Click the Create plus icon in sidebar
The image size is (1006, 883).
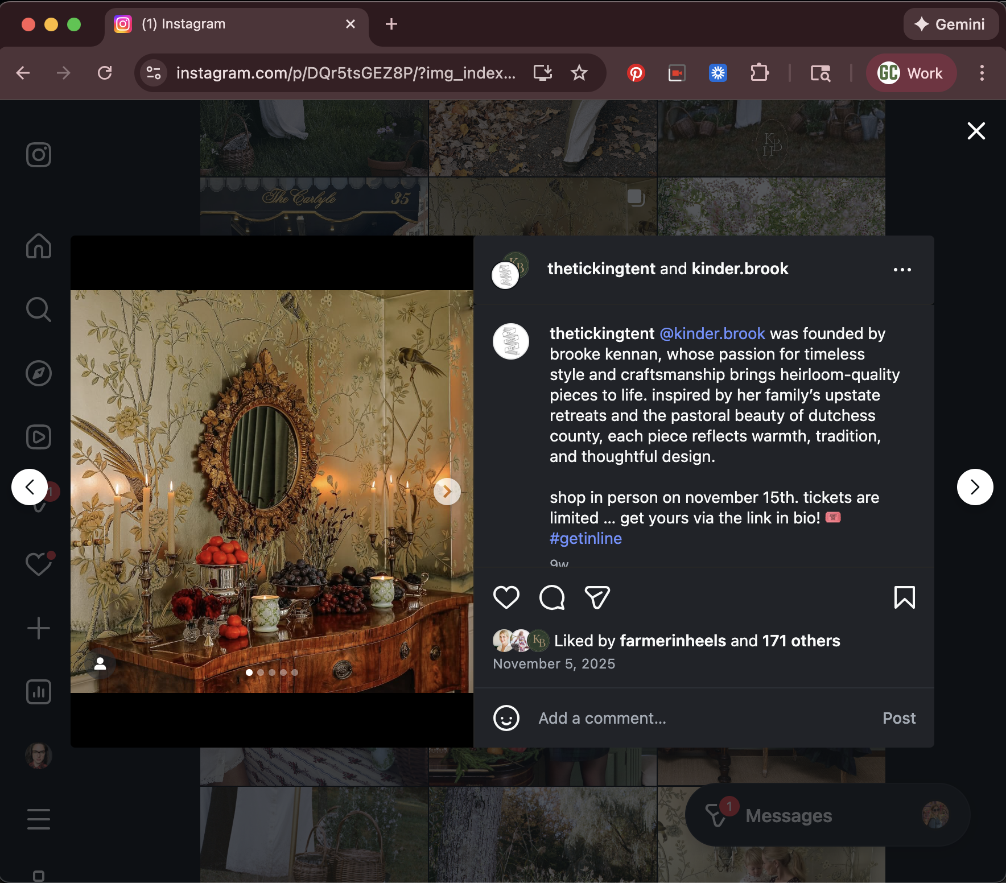(39, 628)
